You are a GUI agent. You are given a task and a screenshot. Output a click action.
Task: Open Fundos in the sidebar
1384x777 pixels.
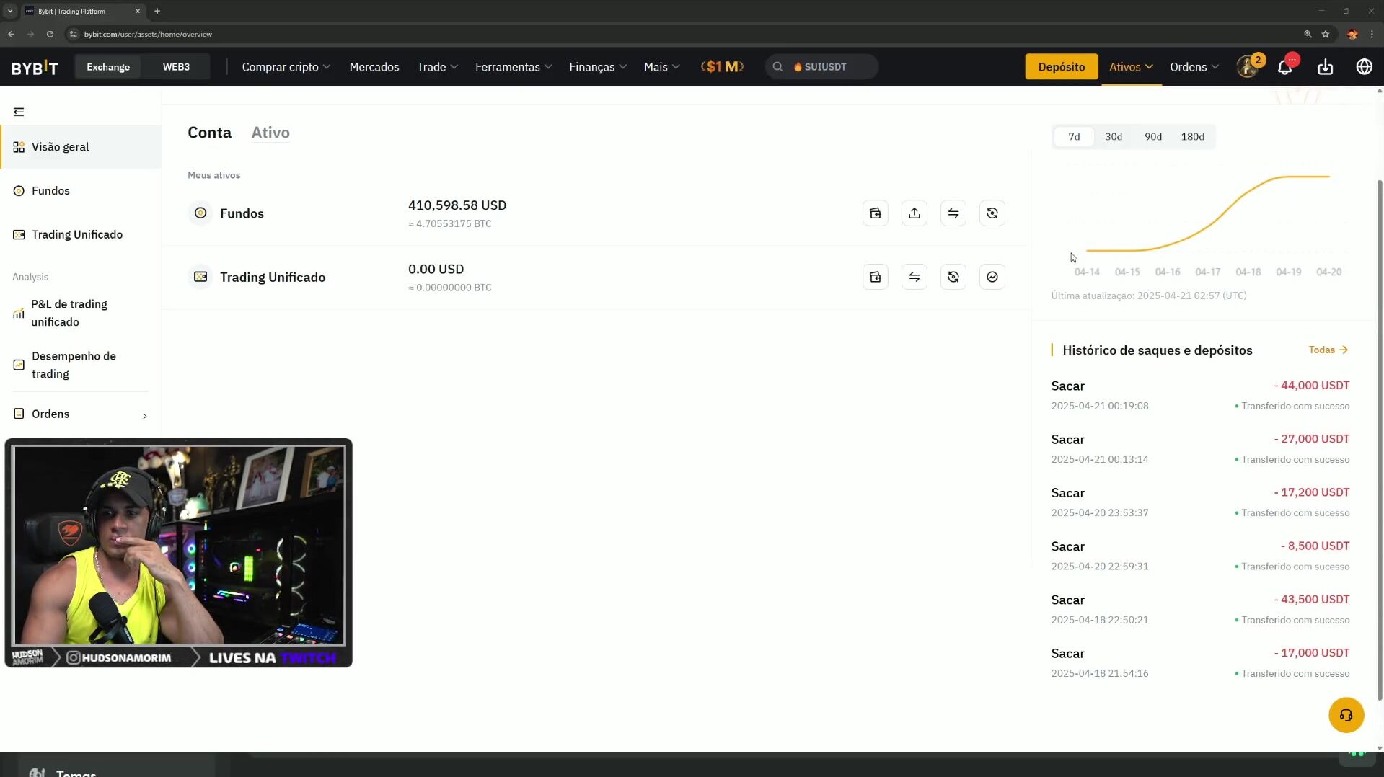(81, 191)
